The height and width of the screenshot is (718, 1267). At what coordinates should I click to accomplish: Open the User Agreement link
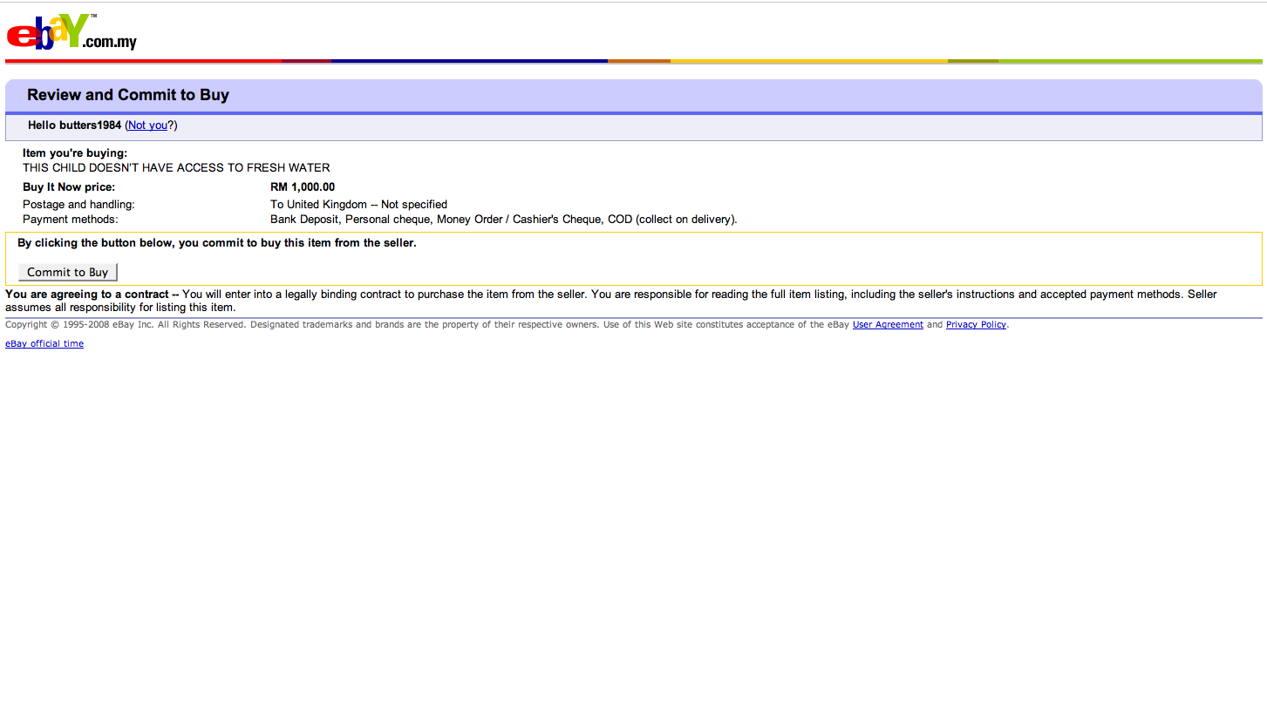pyautogui.click(x=888, y=325)
